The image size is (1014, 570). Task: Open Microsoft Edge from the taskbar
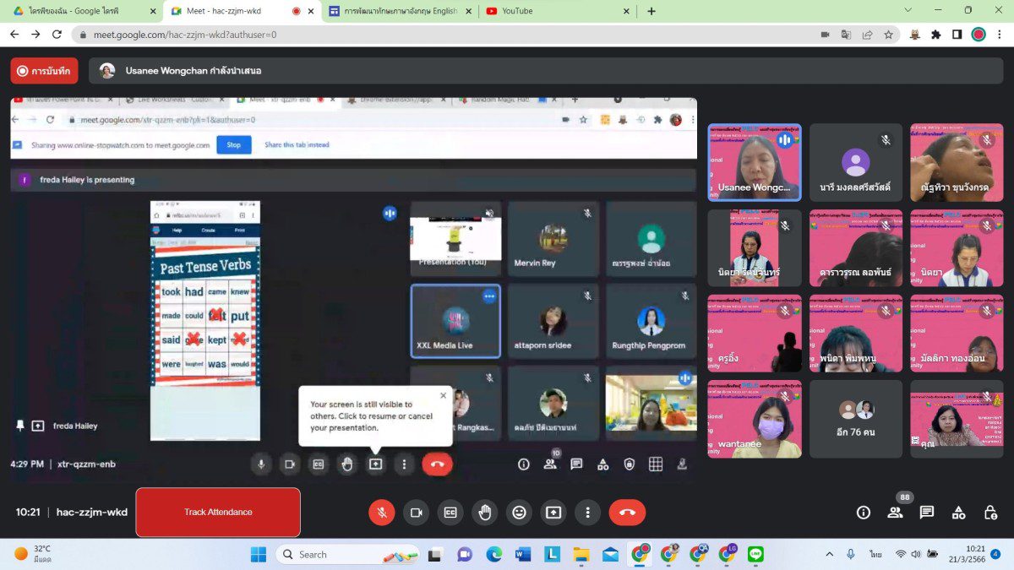[494, 554]
